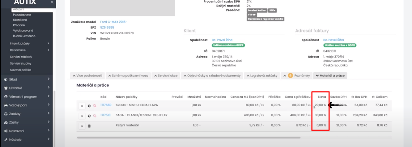This screenshot has width=412, height=147.
Task: Click the Servisní knížka tag
Action: point(257,10)
